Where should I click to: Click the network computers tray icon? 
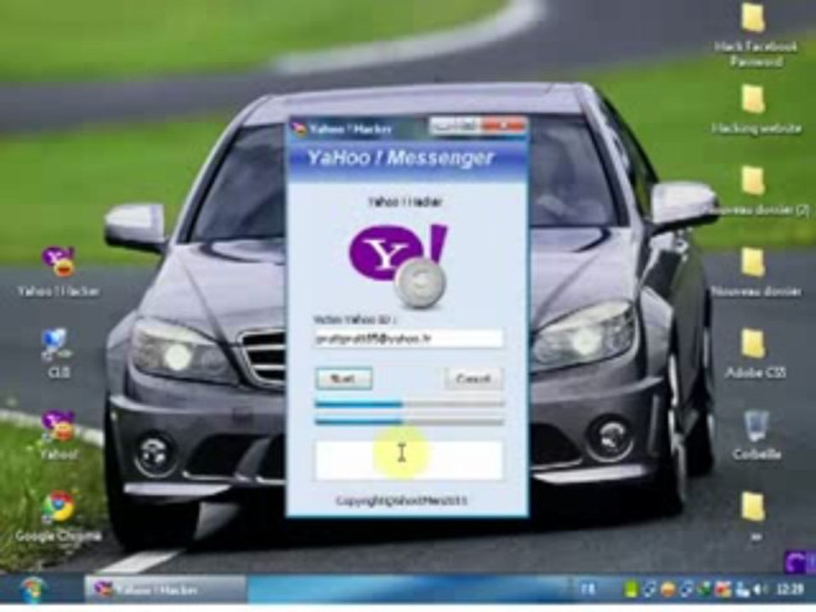point(742,590)
